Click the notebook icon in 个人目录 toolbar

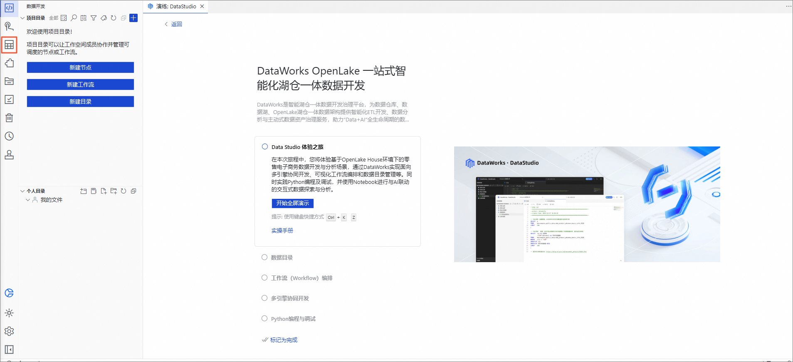pos(94,191)
